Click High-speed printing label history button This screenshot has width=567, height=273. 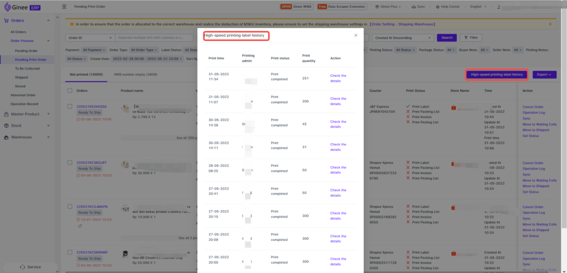pos(497,75)
